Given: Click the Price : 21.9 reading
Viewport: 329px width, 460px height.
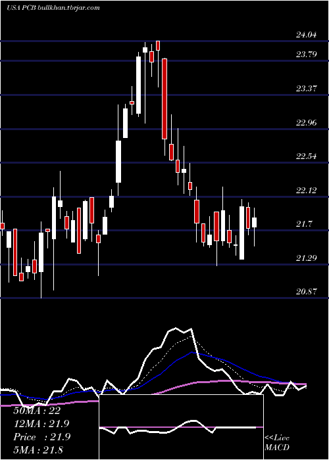Looking at the screenshot, I should tap(41, 437).
